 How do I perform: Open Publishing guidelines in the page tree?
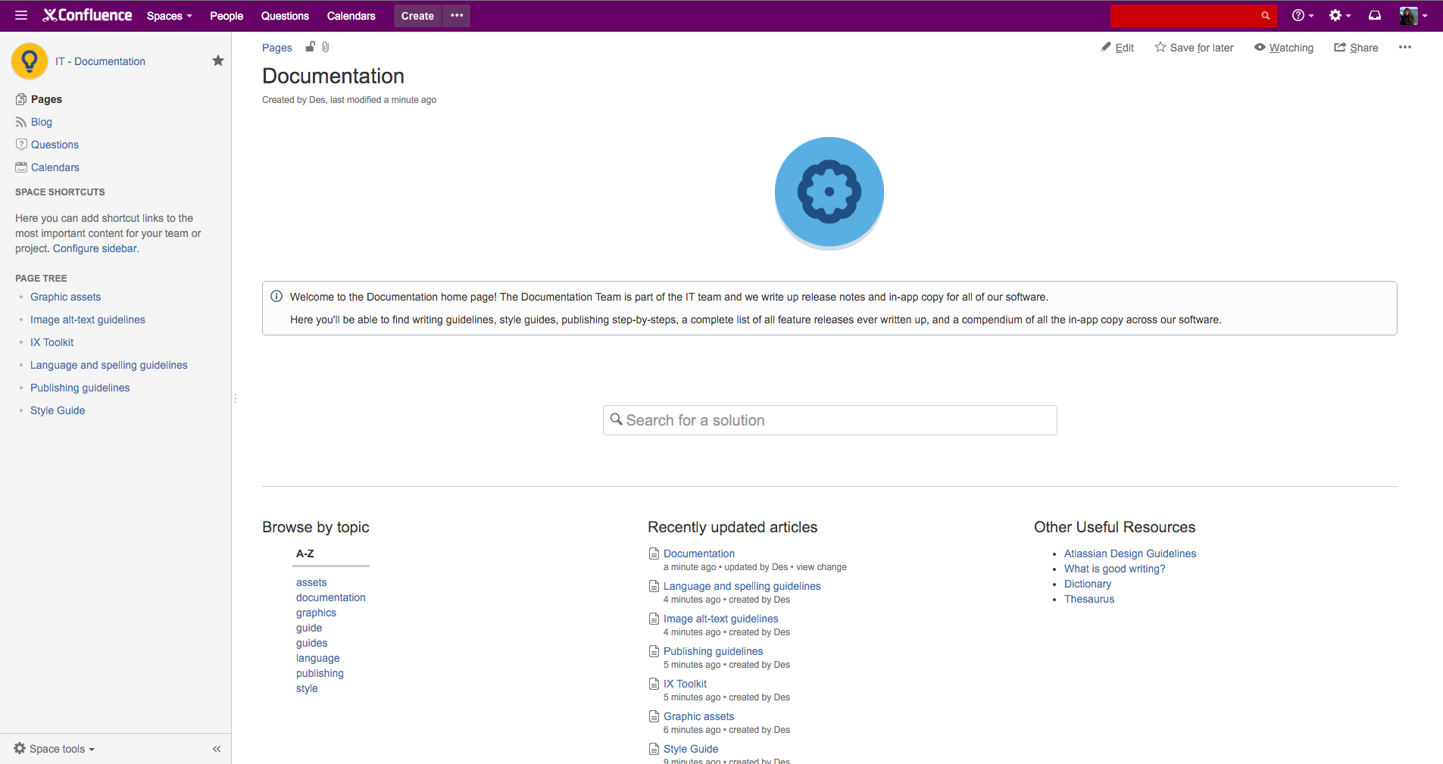(x=80, y=388)
